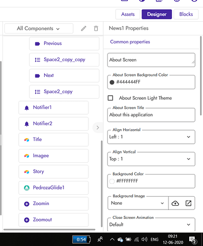
Task: Upload a background image via cloud icon
Action: pos(175,203)
